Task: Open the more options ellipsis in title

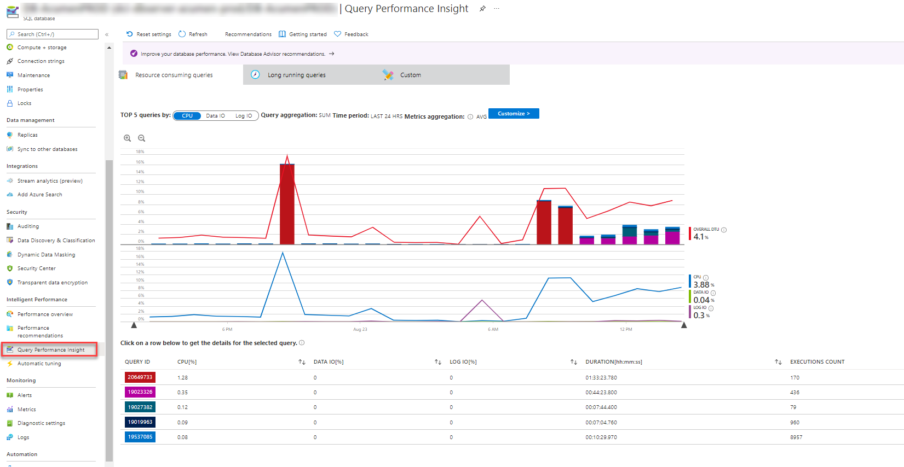Action: tap(497, 9)
